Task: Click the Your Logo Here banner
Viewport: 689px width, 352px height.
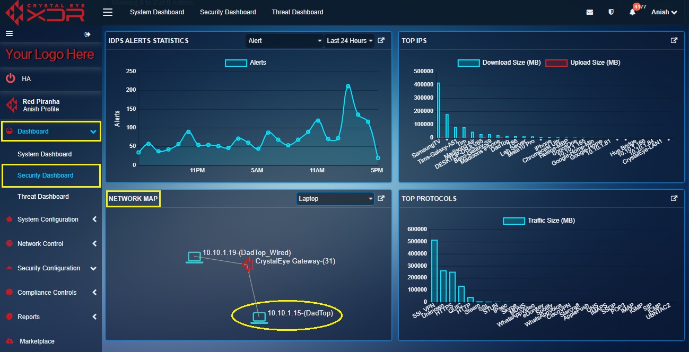Action: tap(50, 55)
